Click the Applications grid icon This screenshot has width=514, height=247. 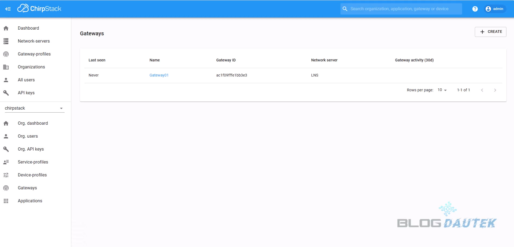6,201
